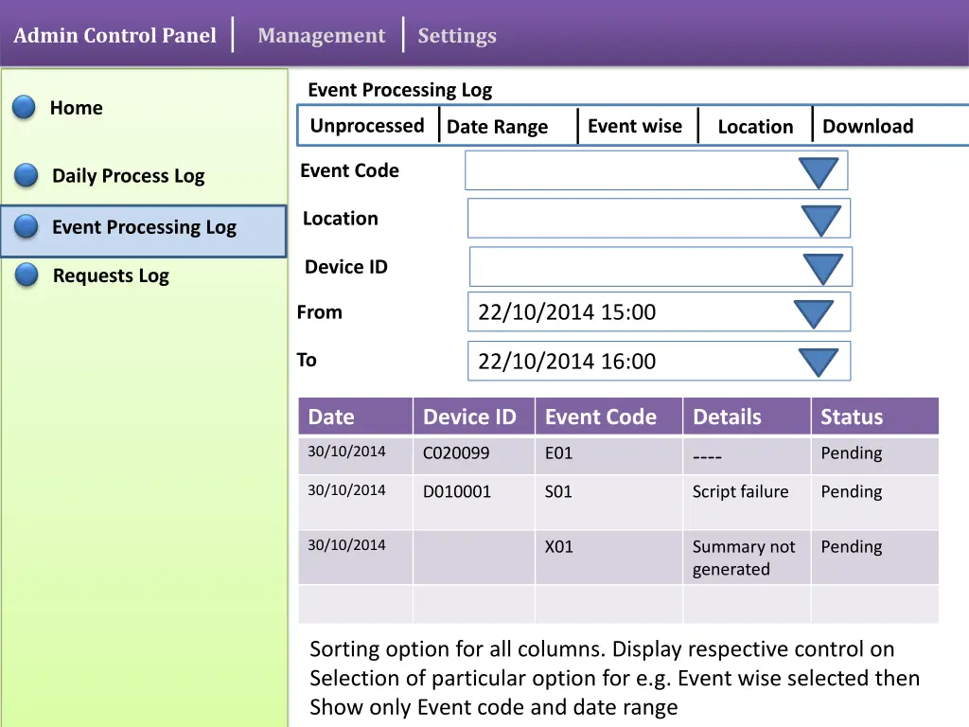Image resolution: width=969 pixels, height=727 pixels.
Task: Select the Date Range tab
Action: point(498,127)
